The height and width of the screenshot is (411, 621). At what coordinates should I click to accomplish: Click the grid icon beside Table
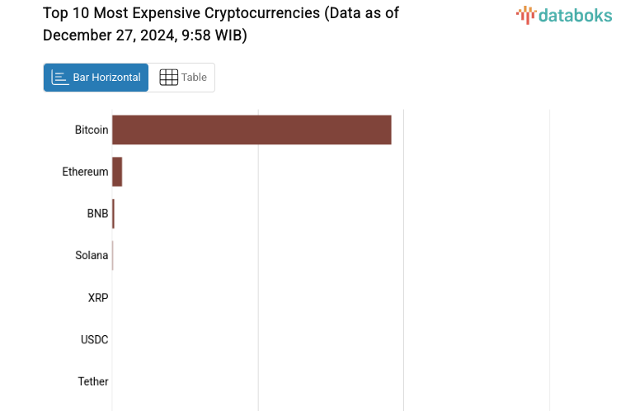[x=168, y=78]
